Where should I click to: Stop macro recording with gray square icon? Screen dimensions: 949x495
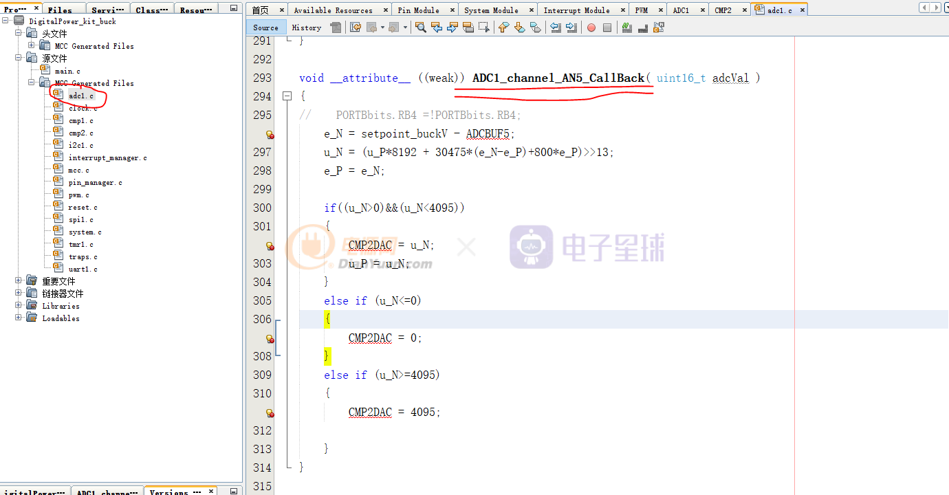tap(607, 27)
